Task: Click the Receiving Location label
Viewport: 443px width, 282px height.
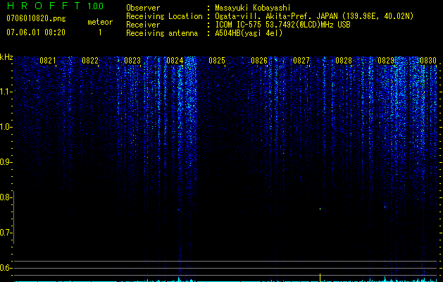Action: pos(164,16)
